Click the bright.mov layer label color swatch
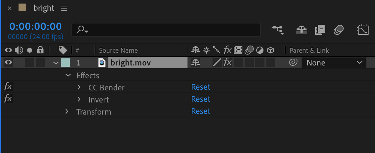Screen dimensions: 375x153 tap(66, 63)
